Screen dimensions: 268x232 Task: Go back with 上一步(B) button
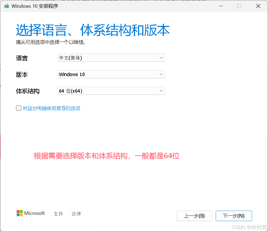[x=195, y=216]
